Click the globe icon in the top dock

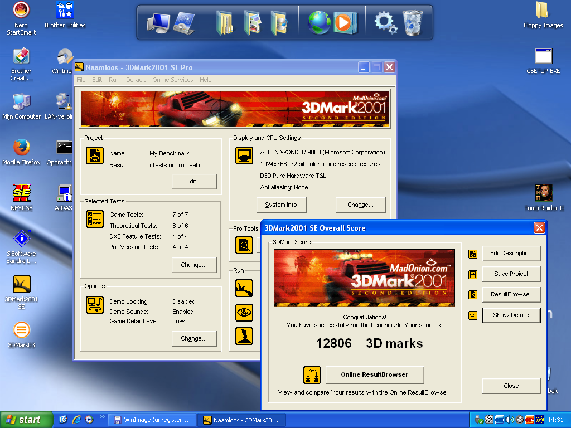[319, 22]
